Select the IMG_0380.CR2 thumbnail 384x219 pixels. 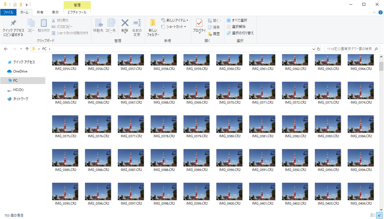click(229, 124)
